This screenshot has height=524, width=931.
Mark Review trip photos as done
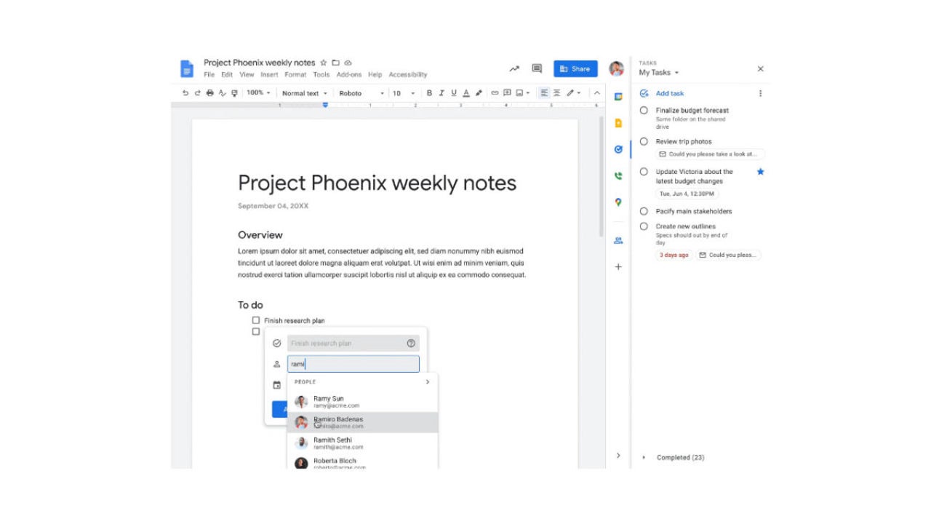click(x=644, y=141)
